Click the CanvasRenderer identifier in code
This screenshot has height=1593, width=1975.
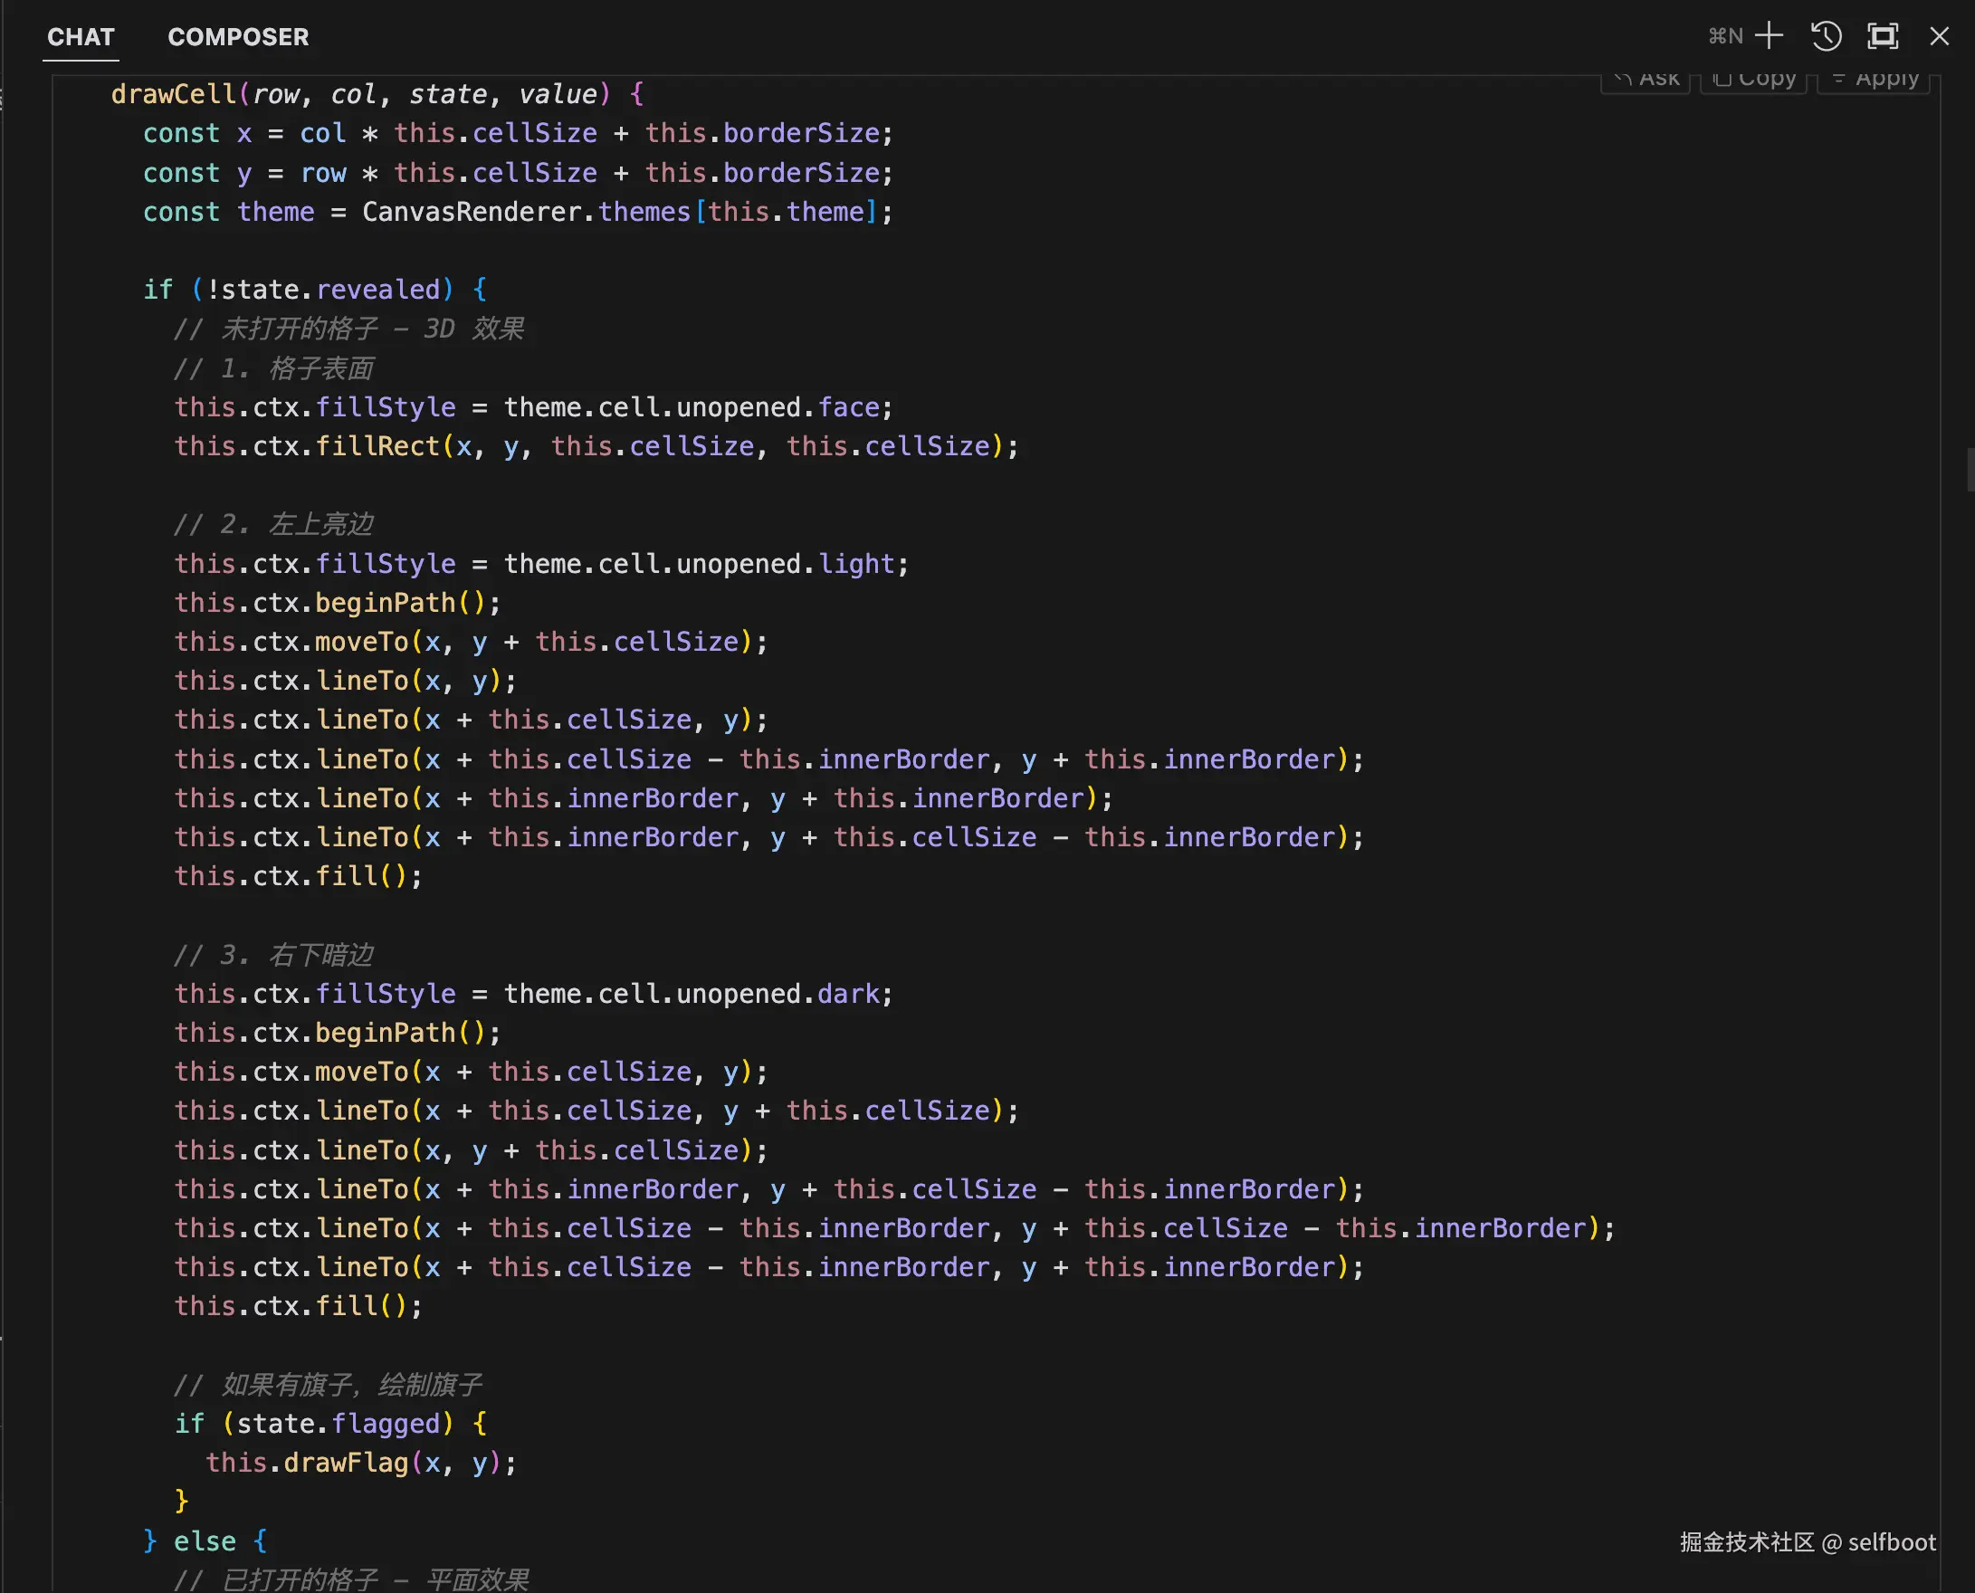[472, 212]
